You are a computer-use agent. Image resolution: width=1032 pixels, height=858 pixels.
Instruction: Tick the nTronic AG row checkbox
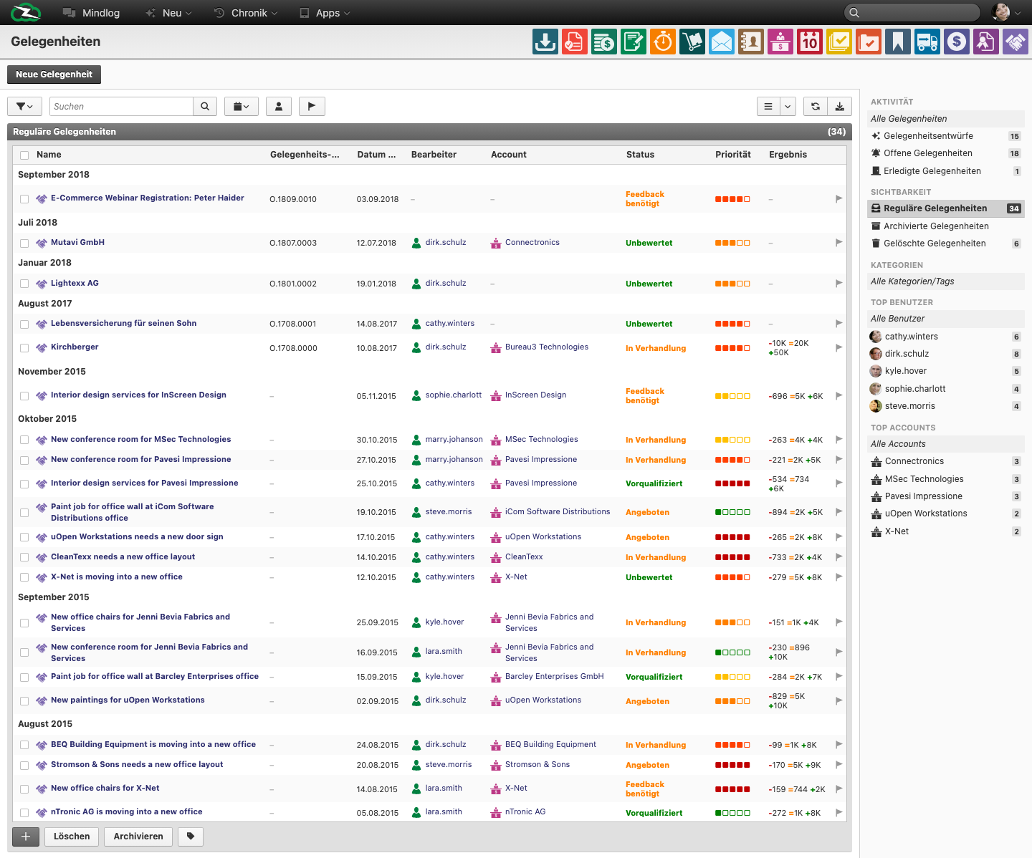click(24, 813)
